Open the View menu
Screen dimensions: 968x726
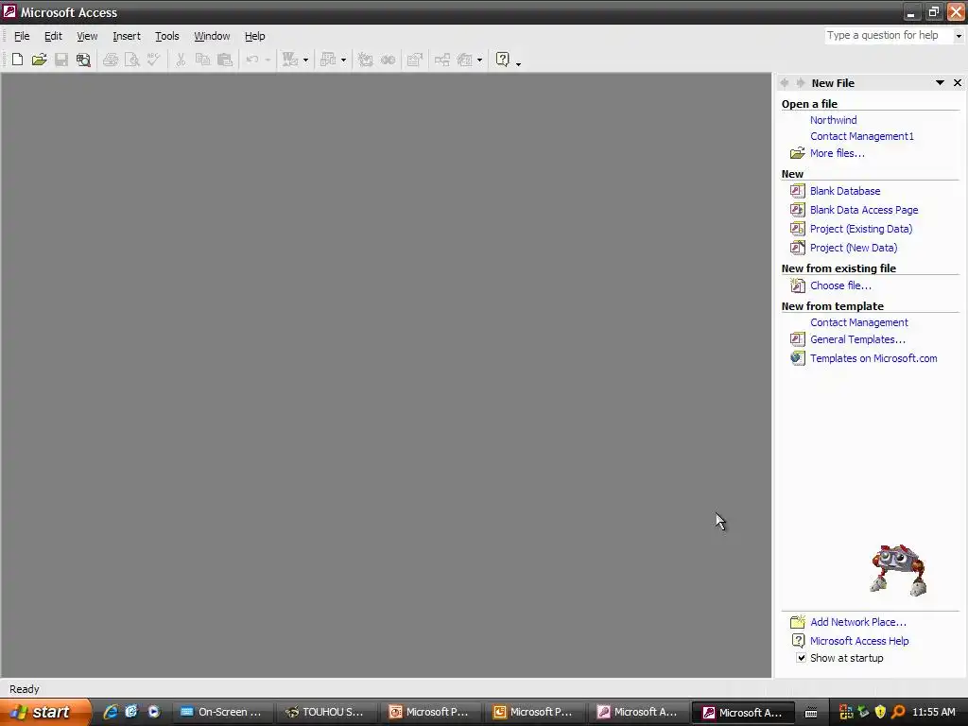pos(87,36)
